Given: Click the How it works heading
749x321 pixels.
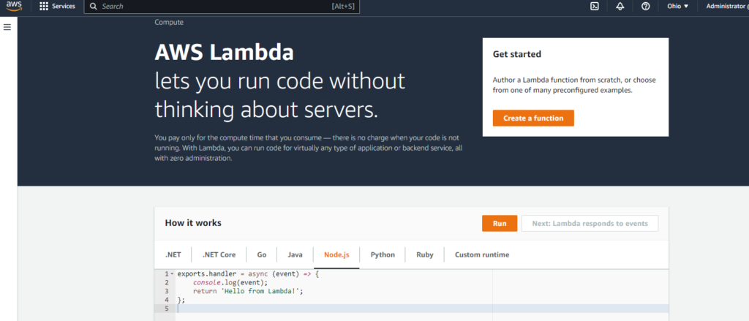Looking at the screenshot, I should [193, 223].
